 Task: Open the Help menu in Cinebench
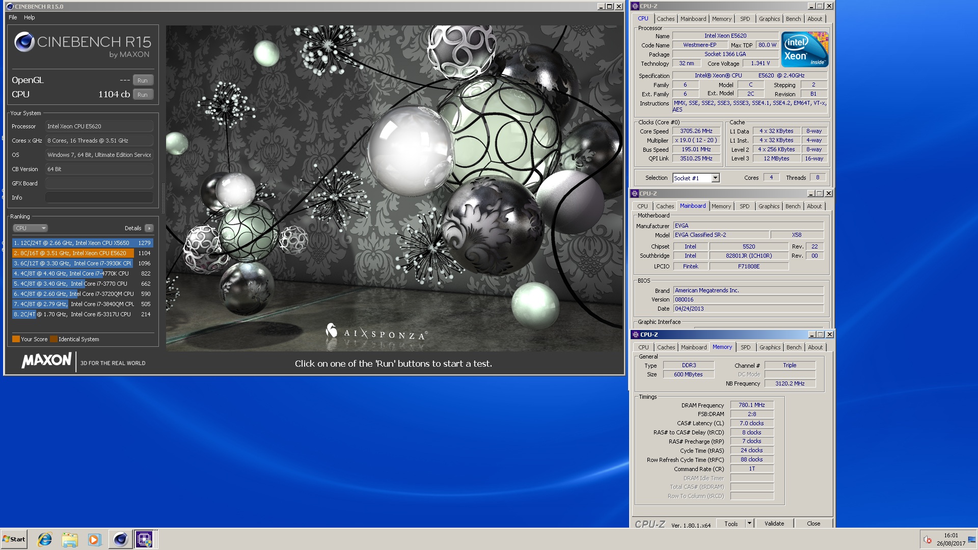(x=30, y=17)
